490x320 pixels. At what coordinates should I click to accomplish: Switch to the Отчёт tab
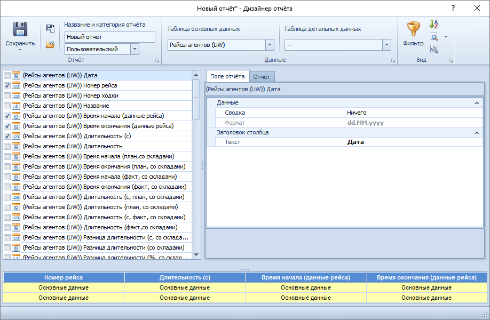262,77
